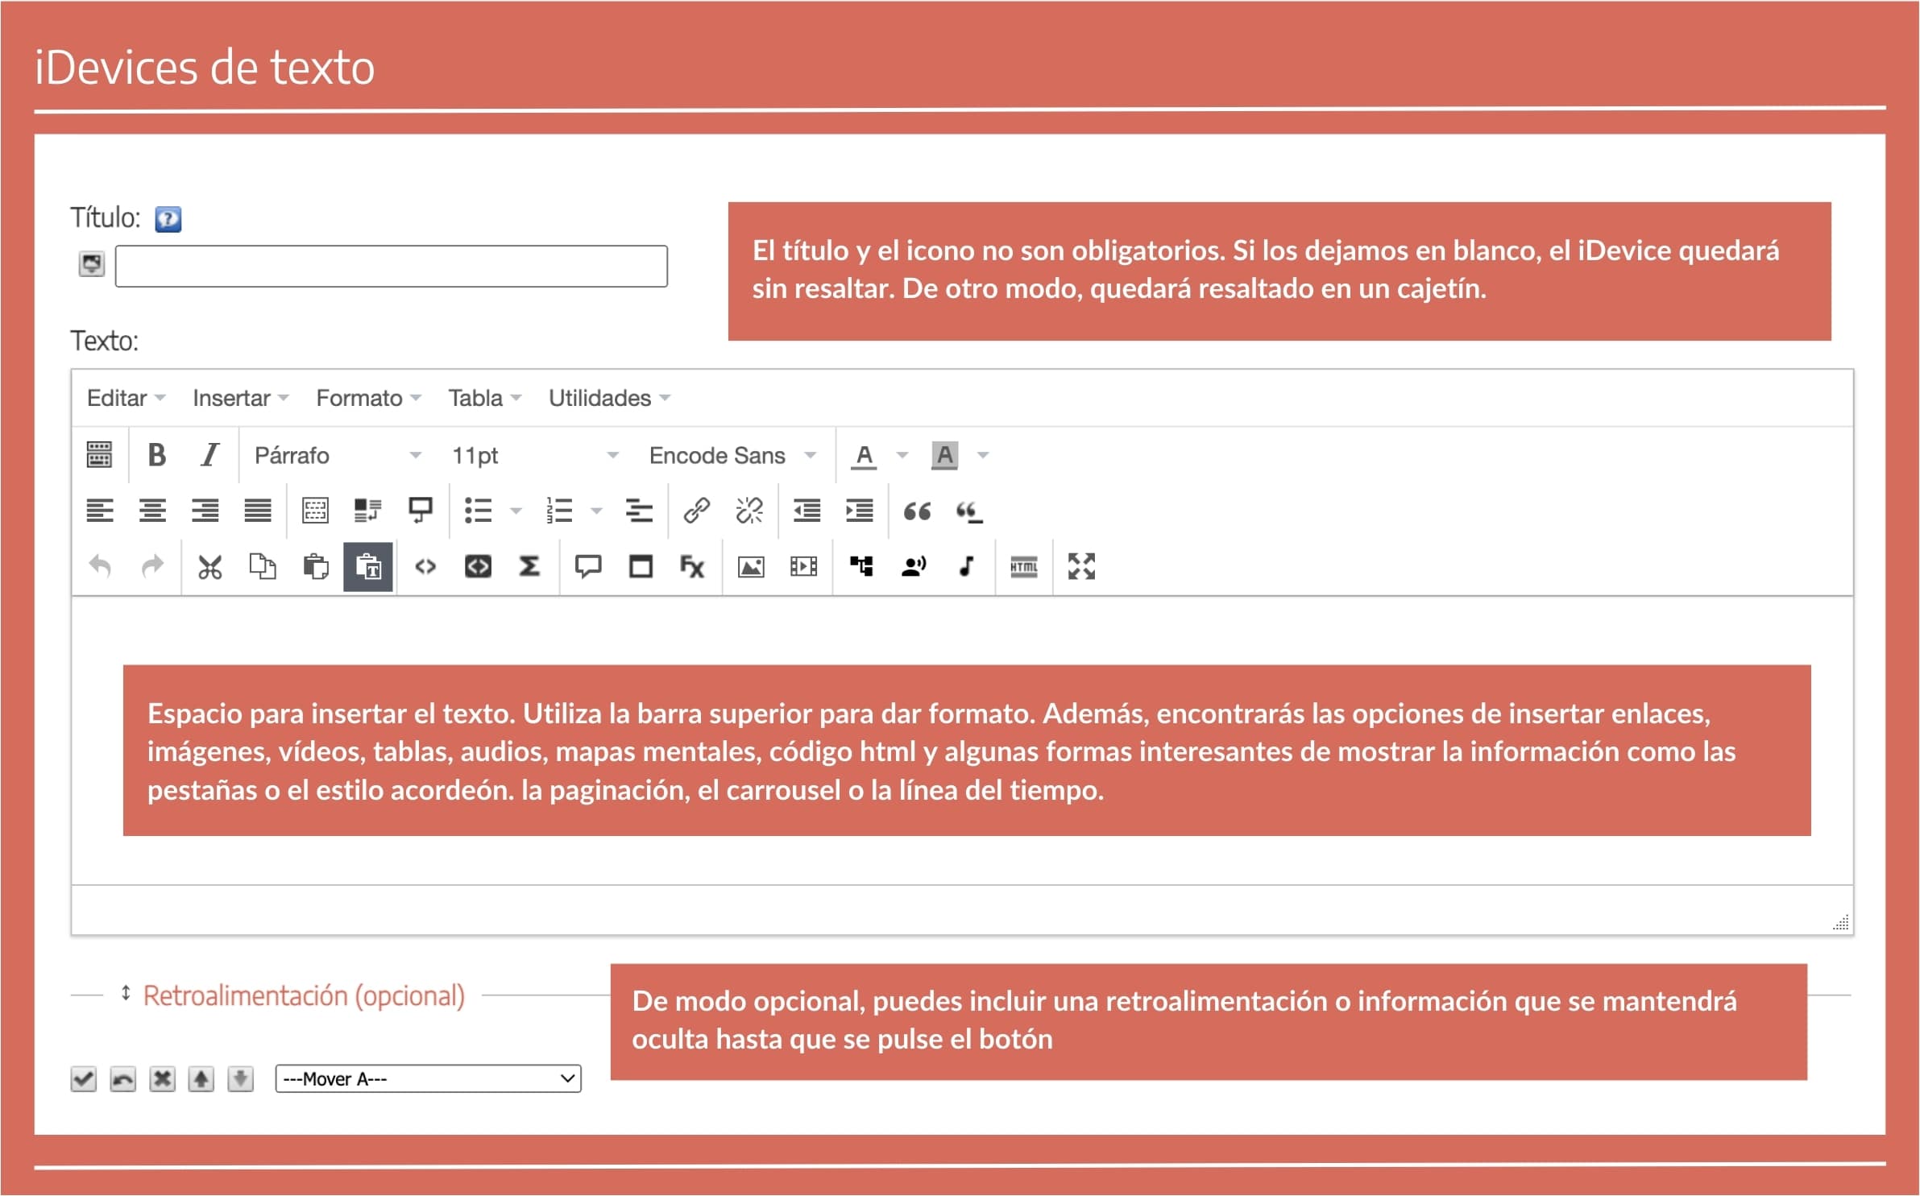Toggle fullscreen editing mode
The image size is (1920, 1196).
(x=1082, y=567)
